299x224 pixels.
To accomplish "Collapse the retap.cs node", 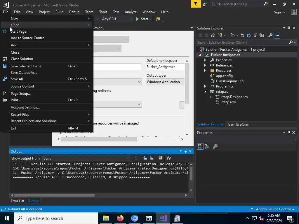I will [x=205, y=92].
